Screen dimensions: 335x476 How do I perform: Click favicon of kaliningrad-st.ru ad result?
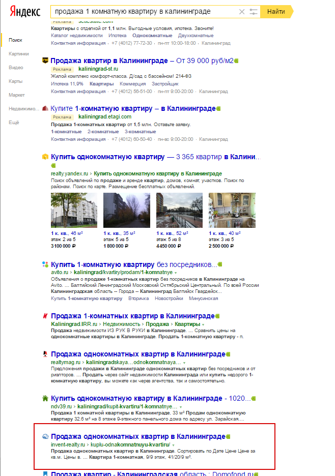click(45, 61)
